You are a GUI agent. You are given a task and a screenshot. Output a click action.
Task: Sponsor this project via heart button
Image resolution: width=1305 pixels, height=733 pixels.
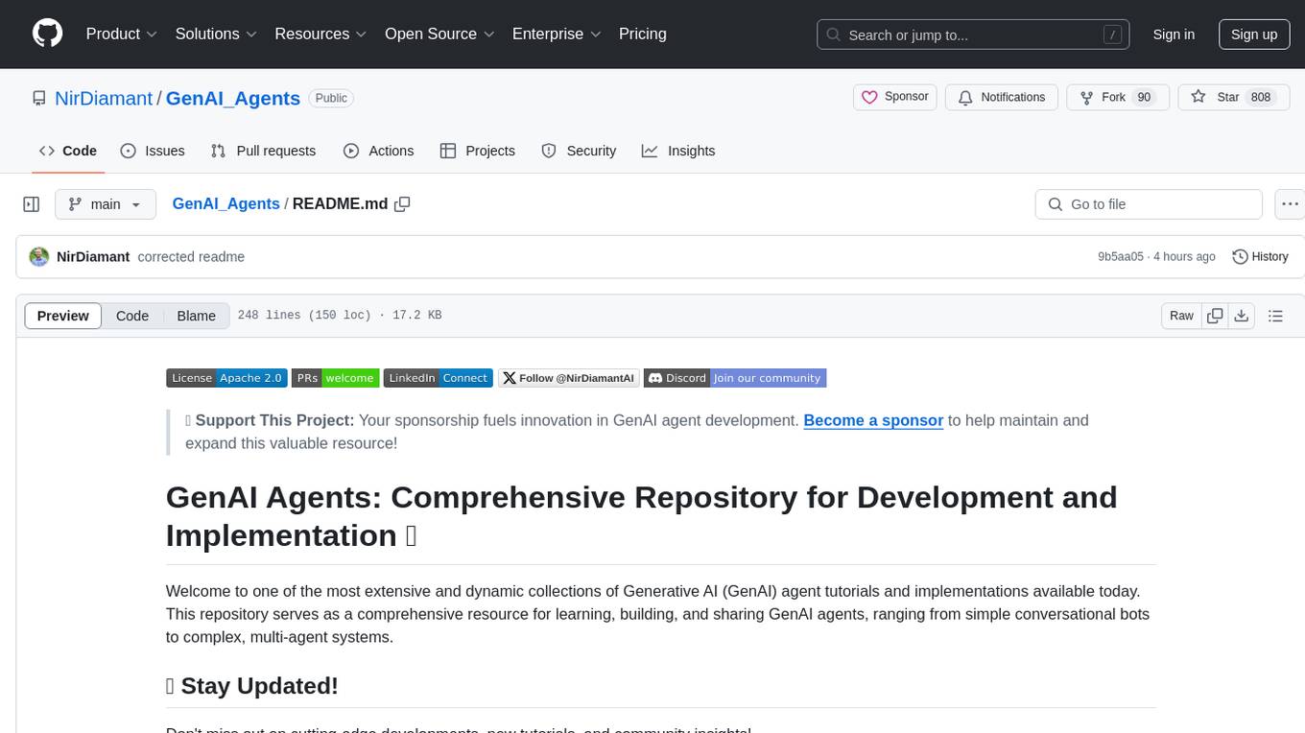tap(894, 97)
